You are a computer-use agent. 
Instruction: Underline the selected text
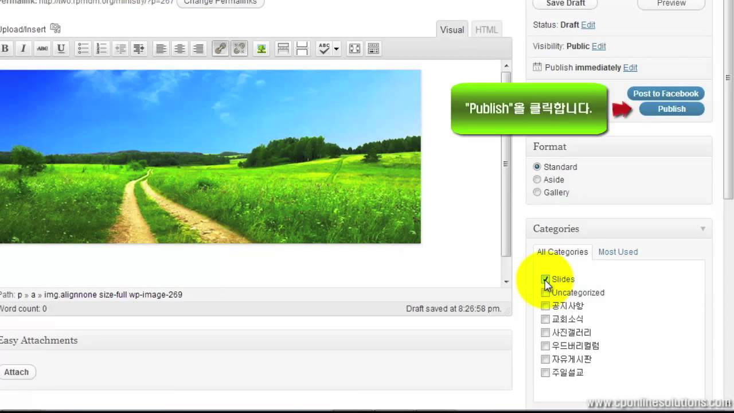[61, 49]
